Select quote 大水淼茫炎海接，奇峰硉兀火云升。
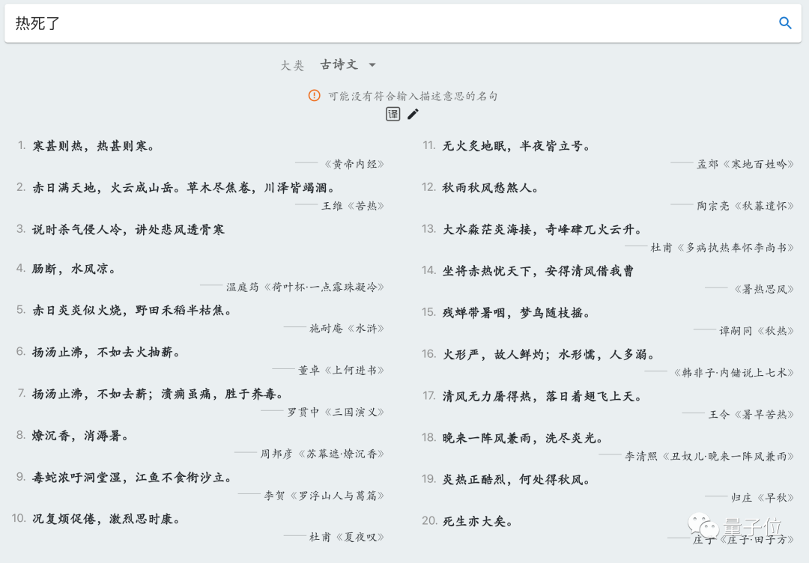This screenshot has height=563, width=809. (542, 230)
